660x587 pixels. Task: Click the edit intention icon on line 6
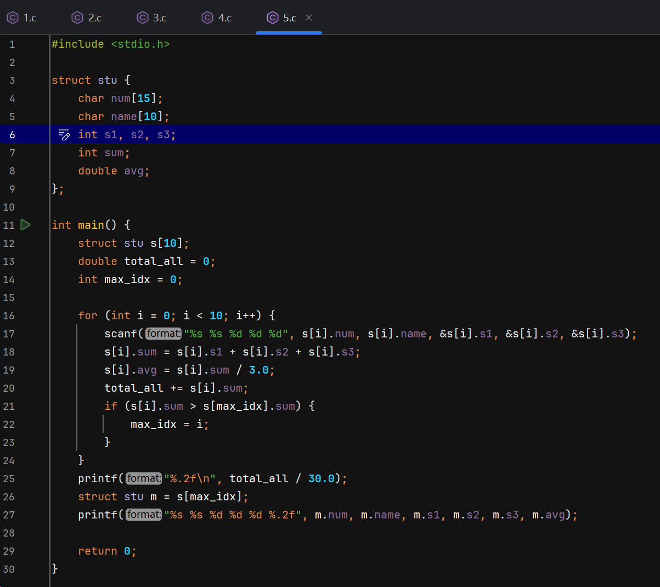[64, 135]
